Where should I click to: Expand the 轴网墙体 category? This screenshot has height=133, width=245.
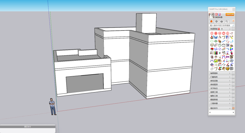[220, 73]
